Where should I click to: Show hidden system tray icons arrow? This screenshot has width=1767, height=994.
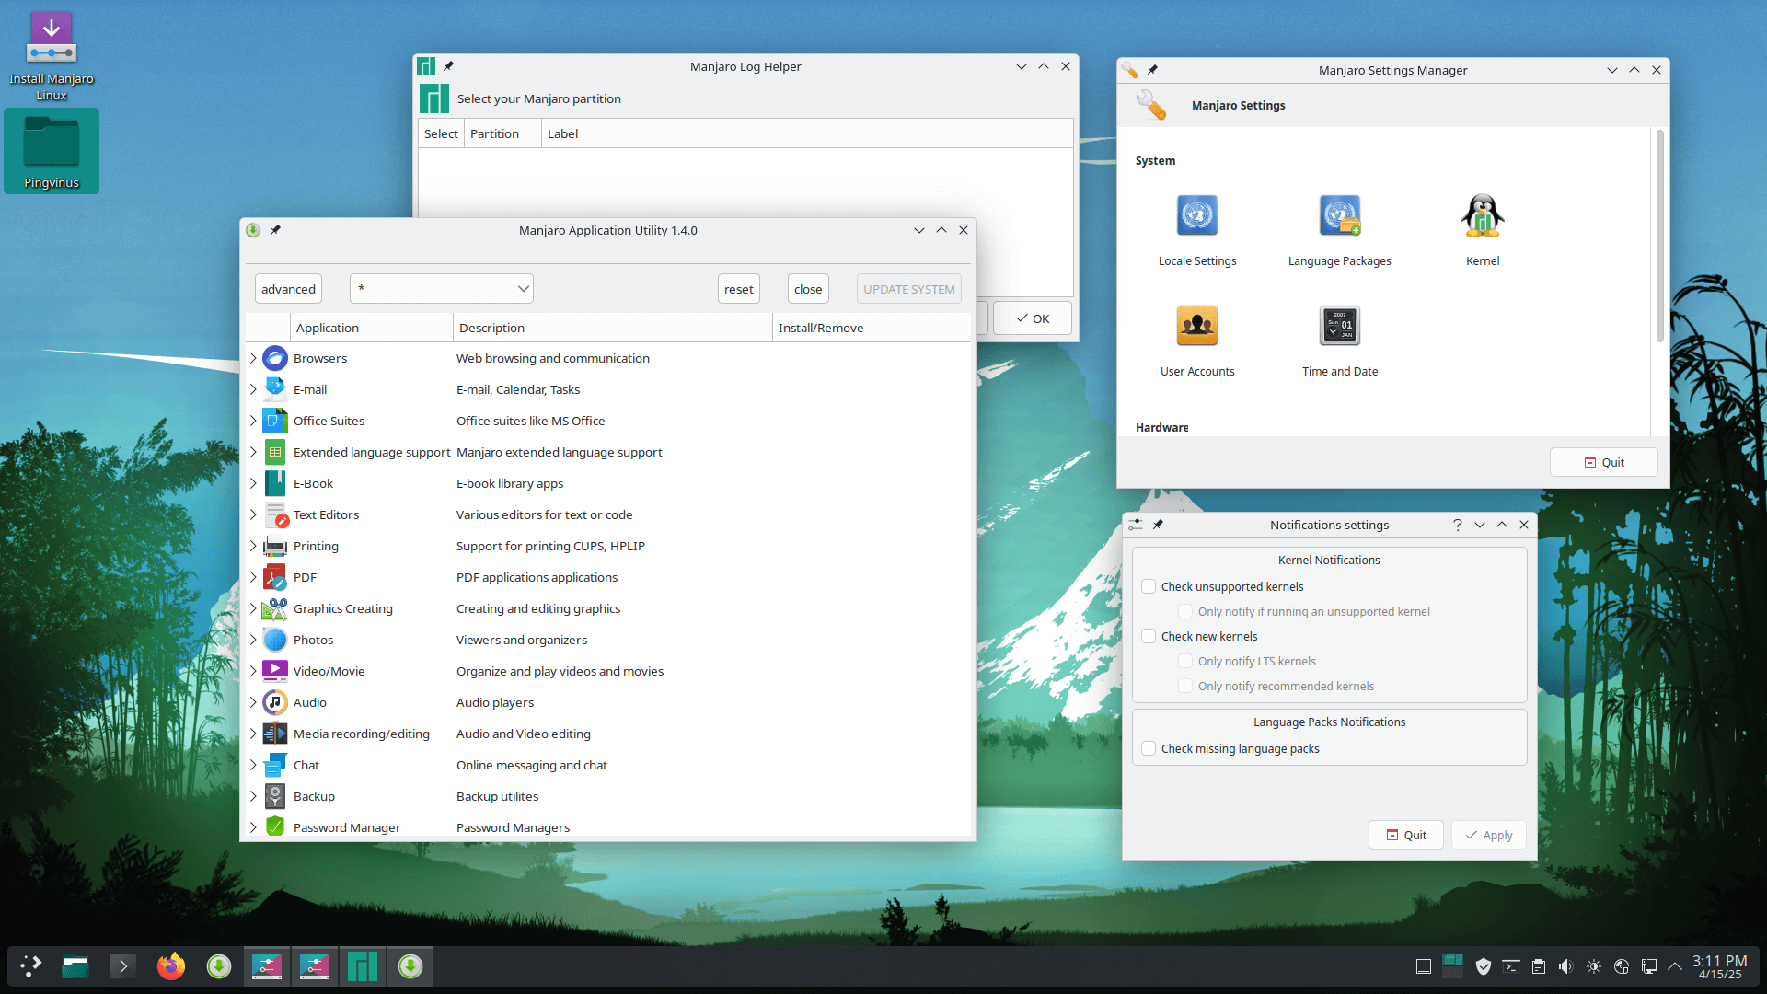coord(1675,966)
